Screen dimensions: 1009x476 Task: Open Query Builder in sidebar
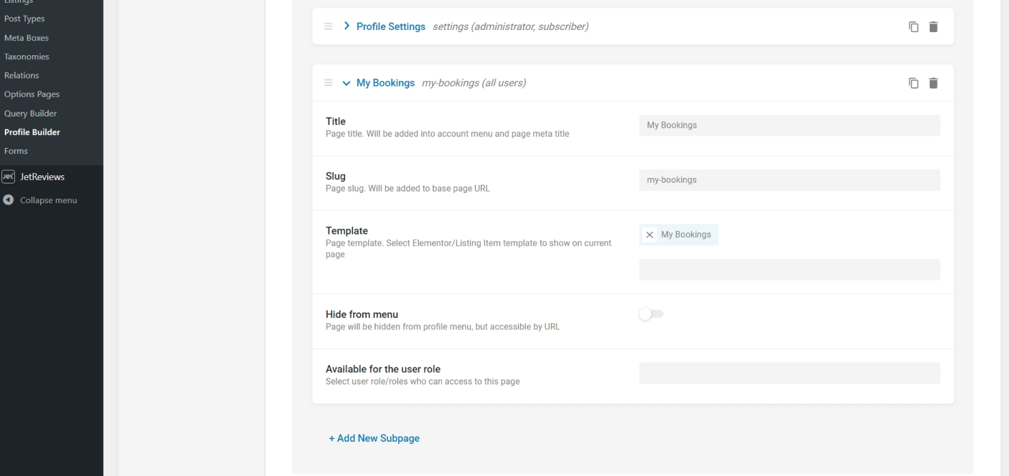point(31,113)
